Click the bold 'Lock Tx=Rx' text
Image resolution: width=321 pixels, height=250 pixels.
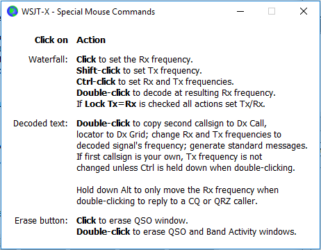tap(110, 104)
